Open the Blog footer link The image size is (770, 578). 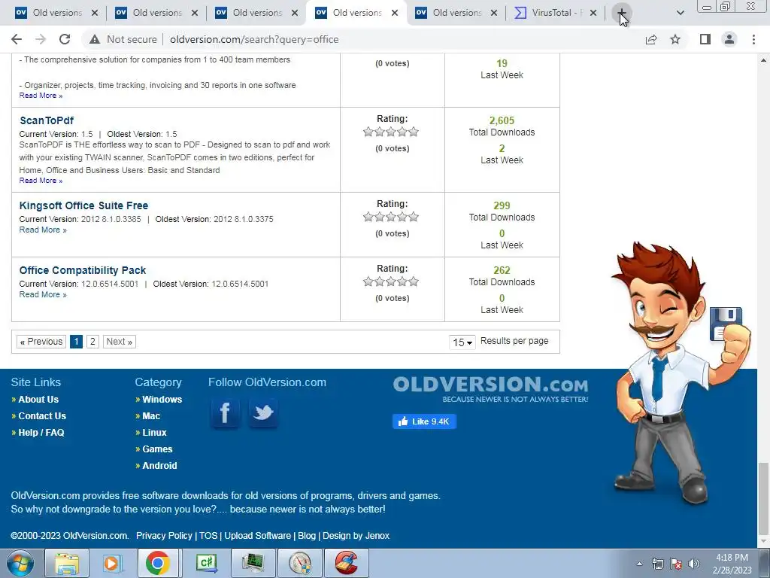[x=307, y=536]
